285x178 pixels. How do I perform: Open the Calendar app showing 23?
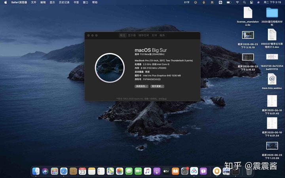pos(82,171)
